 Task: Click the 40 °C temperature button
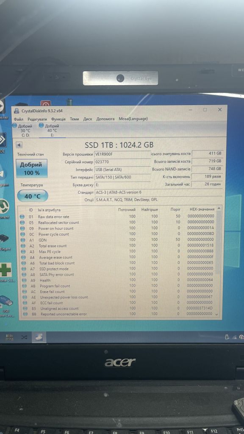(x=32, y=196)
